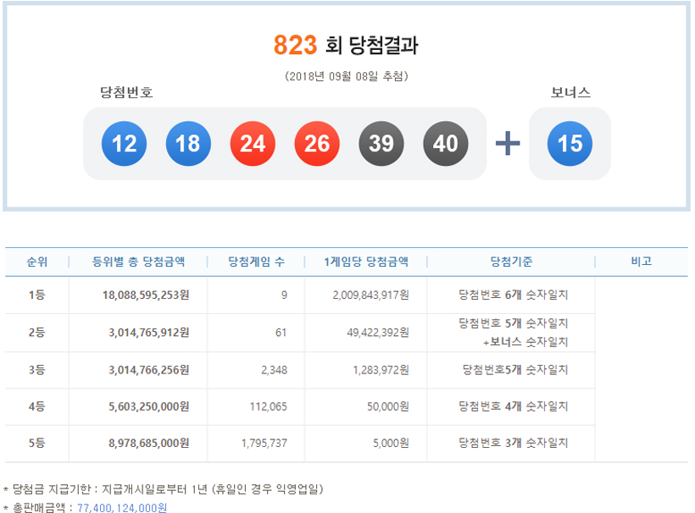Click the 당첨기준 column header
Screen dimensions: 695x513
(x=511, y=262)
